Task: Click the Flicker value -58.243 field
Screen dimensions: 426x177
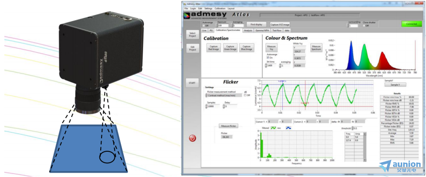Action: tap(227, 137)
